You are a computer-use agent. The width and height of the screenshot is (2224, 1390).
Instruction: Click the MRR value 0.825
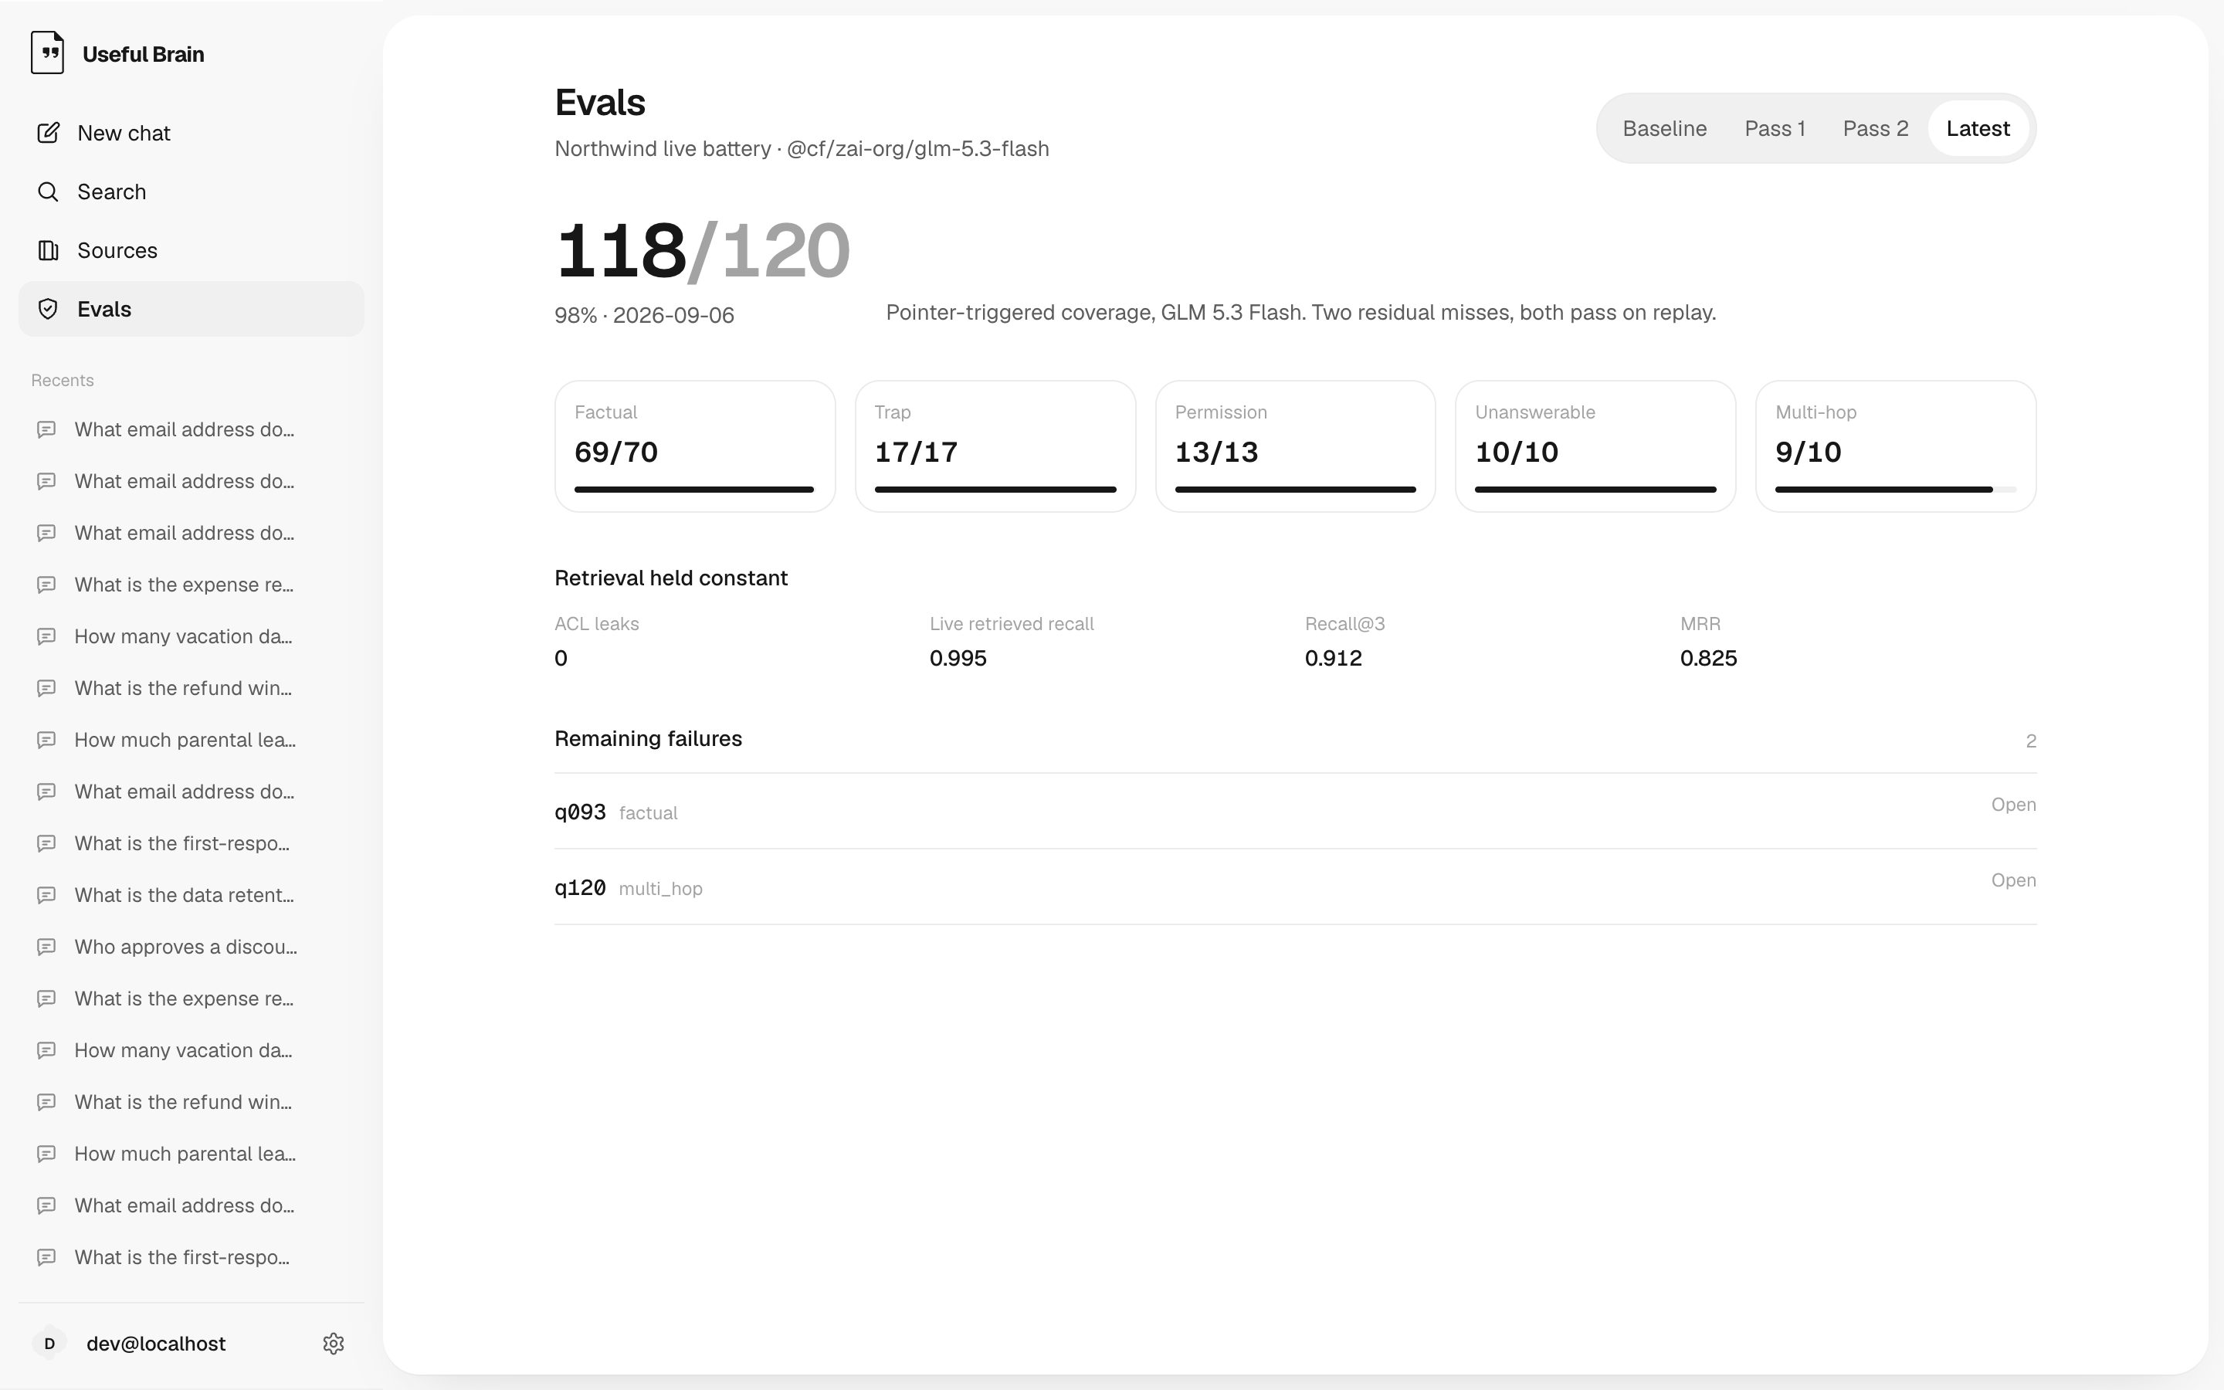point(1708,658)
